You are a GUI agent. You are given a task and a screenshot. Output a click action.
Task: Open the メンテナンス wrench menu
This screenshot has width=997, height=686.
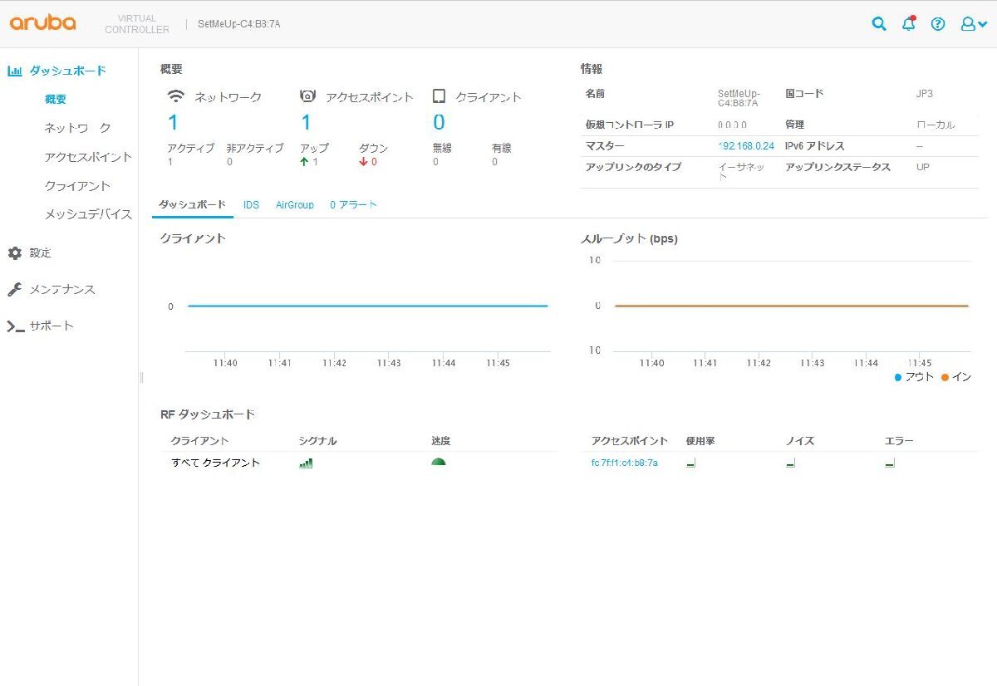[61, 290]
